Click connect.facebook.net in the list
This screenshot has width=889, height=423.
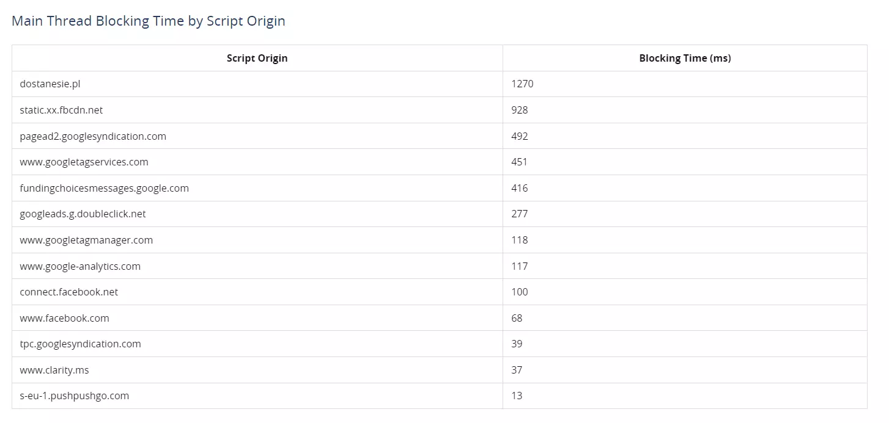[x=68, y=292]
